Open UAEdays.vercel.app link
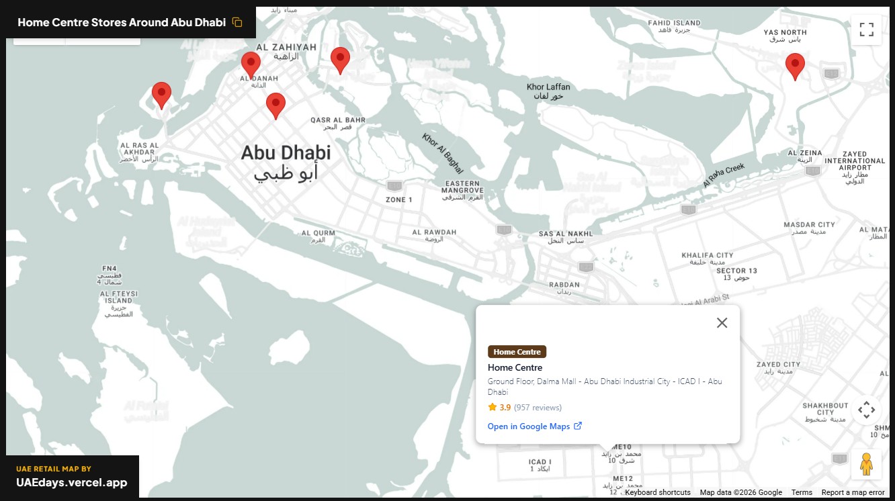 tap(72, 482)
